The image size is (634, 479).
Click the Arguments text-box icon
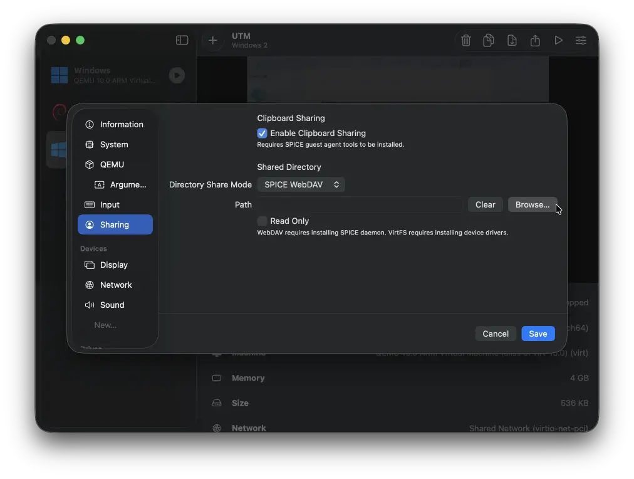[99, 184]
